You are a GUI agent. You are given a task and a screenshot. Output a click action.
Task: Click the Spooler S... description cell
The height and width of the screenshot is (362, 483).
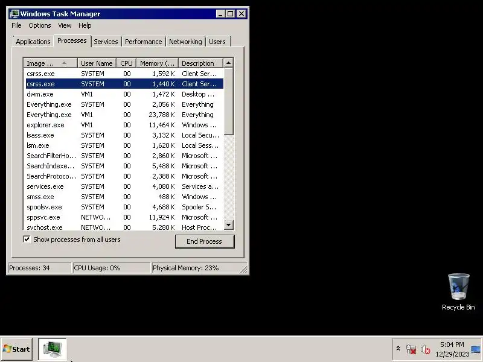click(x=199, y=207)
